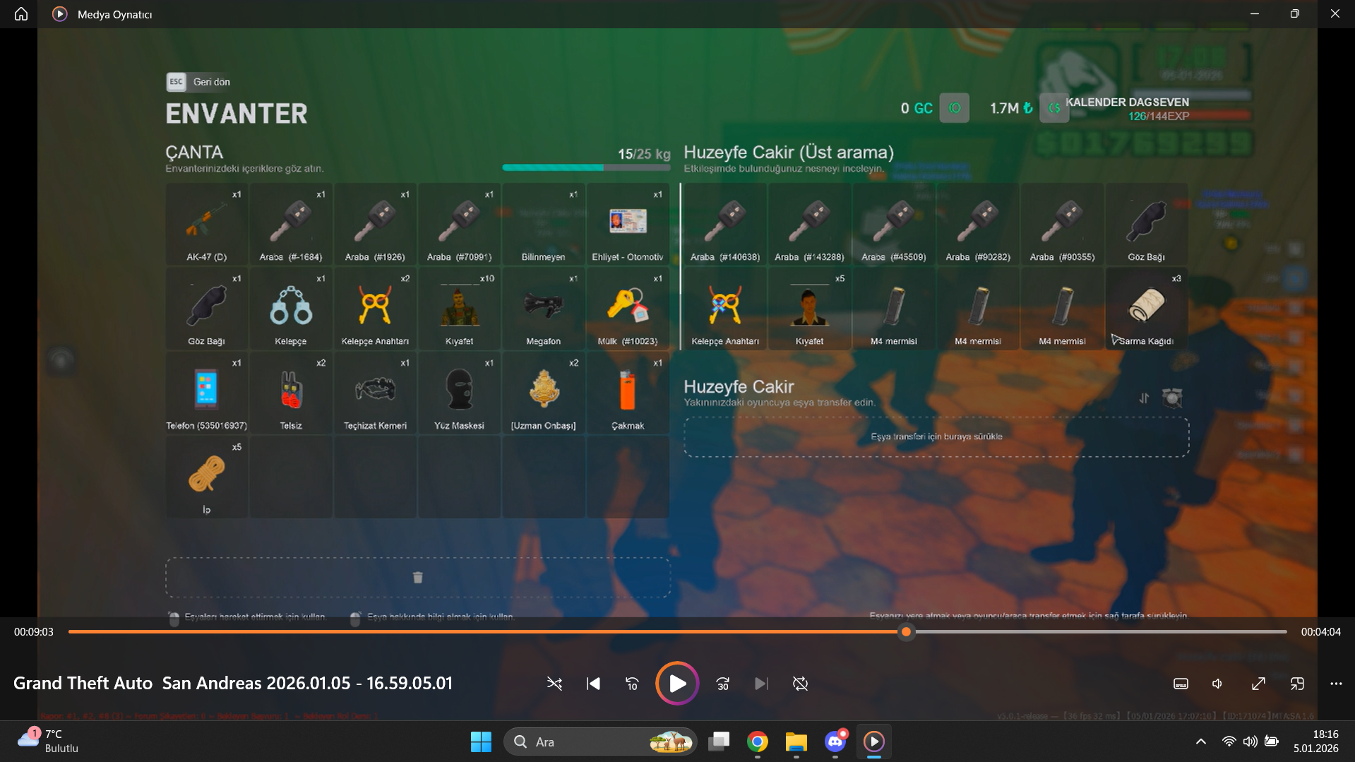Click the Mülk (#10023) property key
Viewport: 1355px width, 762px height.
tap(628, 309)
